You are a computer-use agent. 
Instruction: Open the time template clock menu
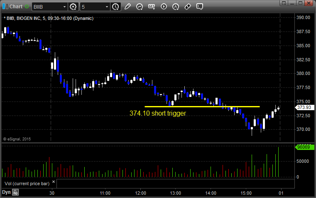coord(116,7)
